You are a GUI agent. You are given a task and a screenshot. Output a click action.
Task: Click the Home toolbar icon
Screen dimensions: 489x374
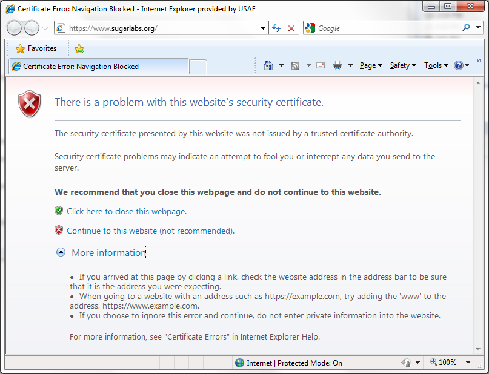pyautogui.click(x=268, y=65)
